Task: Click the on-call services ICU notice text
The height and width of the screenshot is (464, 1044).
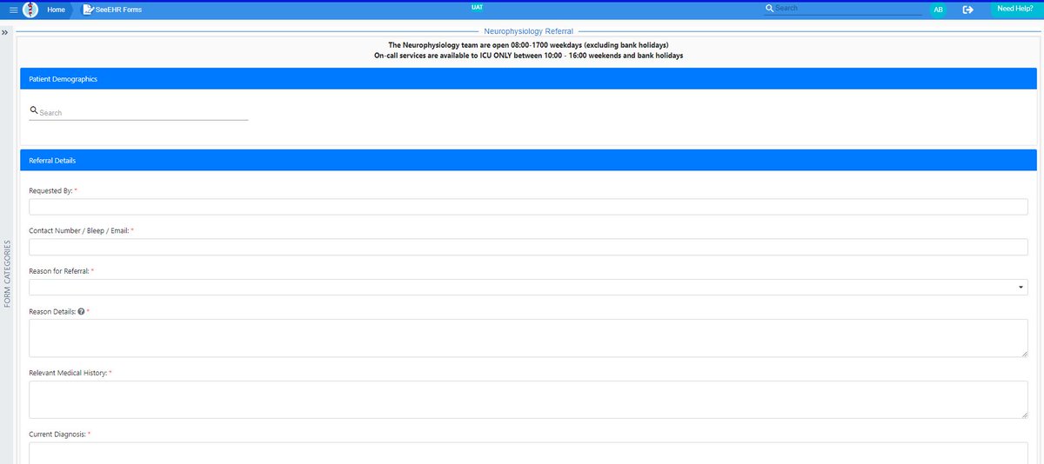Action: [528, 56]
